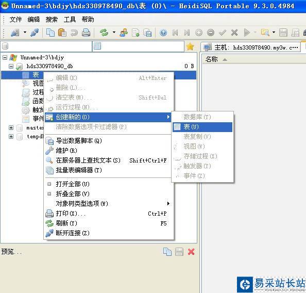Click the preview panel save icon
This screenshot has width=306, height=293.
179,252
